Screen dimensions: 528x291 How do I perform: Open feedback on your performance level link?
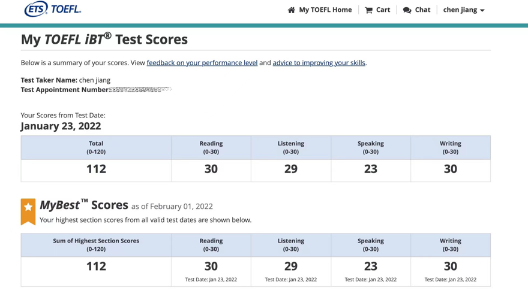pyautogui.click(x=202, y=63)
